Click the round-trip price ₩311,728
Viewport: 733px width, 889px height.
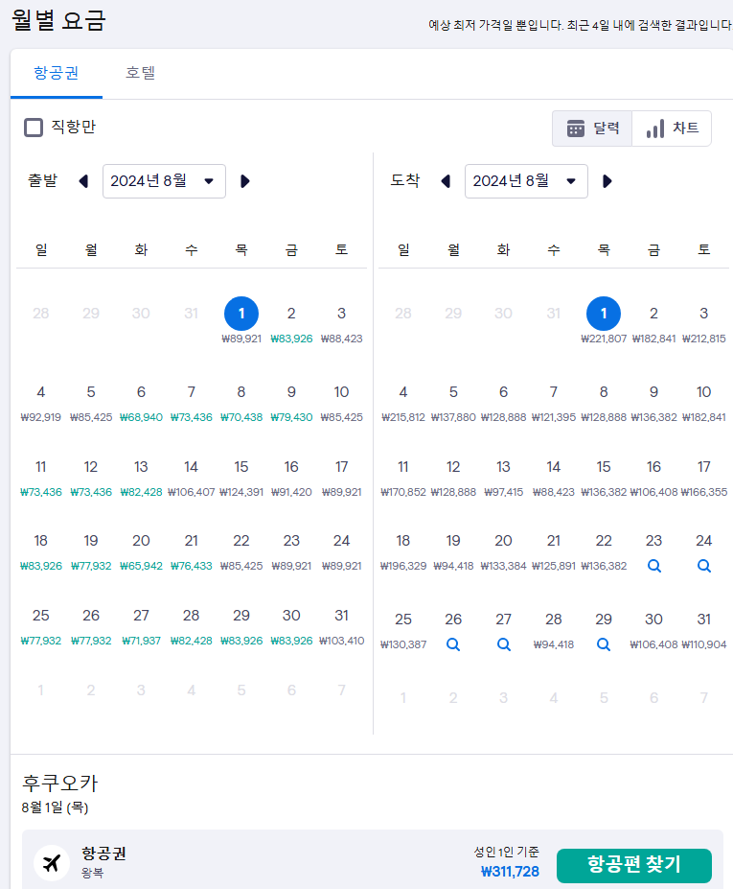[x=510, y=872]
